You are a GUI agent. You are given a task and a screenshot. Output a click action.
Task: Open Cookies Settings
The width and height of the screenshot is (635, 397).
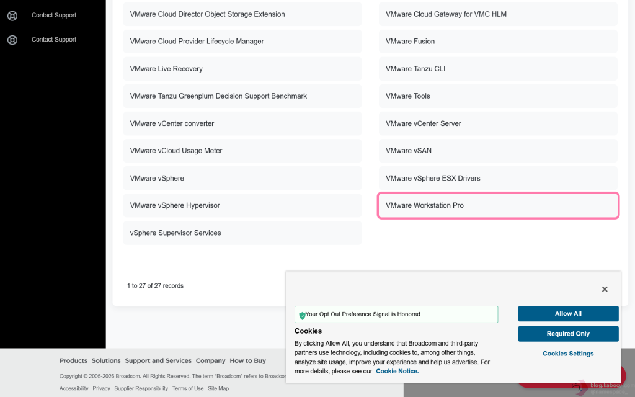568,354
